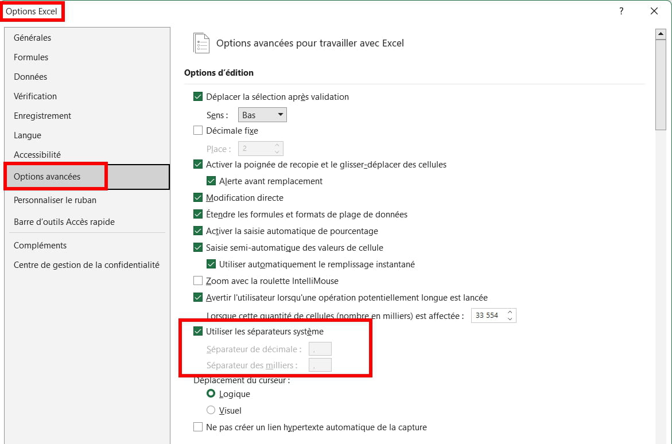Enable the Décimale fixe checkbox
The image size is (672, 444).
197,131
